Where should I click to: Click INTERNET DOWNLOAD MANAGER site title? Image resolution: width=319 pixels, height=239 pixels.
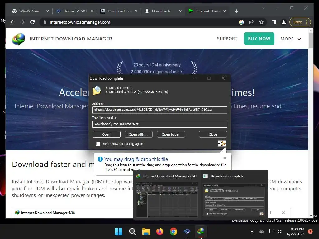pyautogui.click(x=71, y=39)
